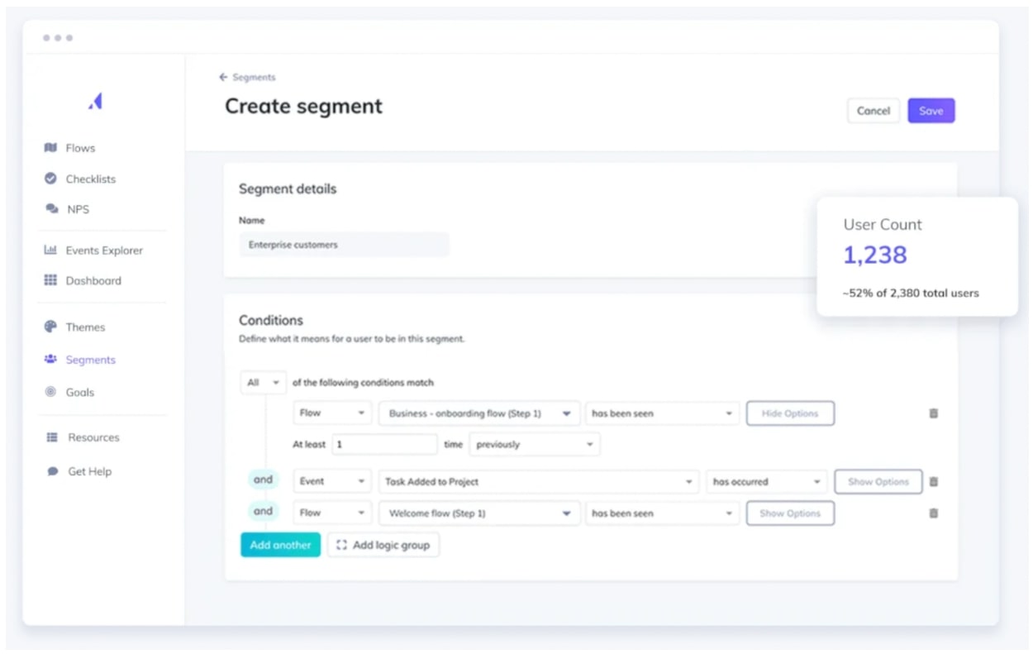Toggle the second 'and' connector

pos(263,512)
